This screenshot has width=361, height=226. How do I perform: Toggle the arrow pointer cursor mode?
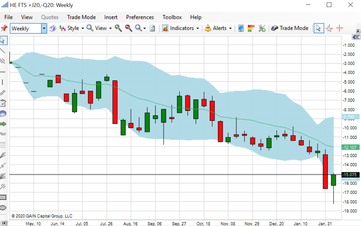pos(318,28)
